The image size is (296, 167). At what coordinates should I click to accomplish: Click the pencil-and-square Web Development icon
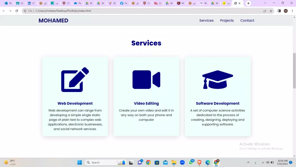(x=75, y=79)
